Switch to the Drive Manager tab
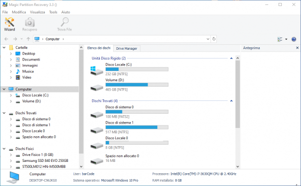301x186 pixels. pos(127,48)
